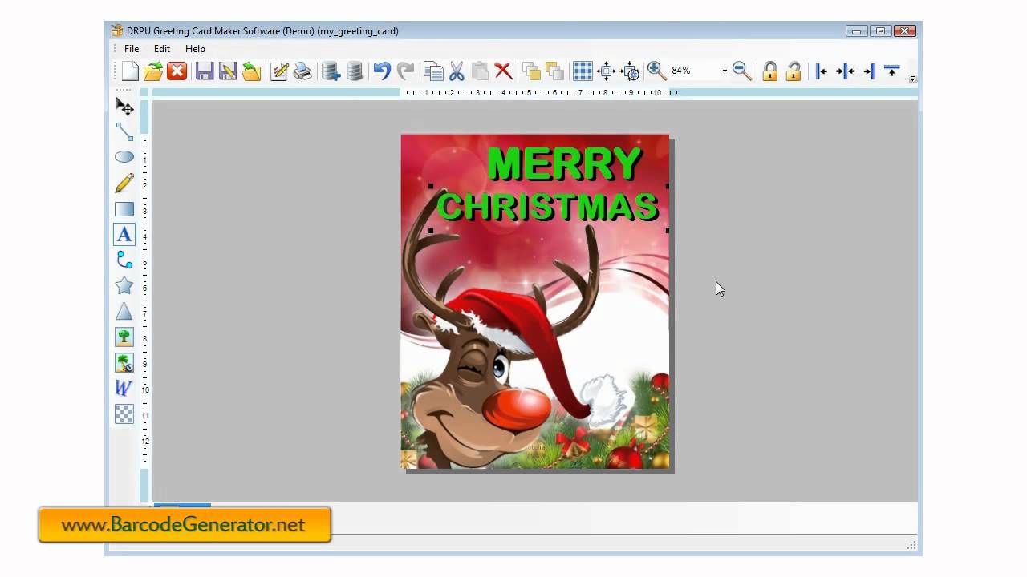
Task: Print the card with the printer icon
Action: [x=302, y=71]
